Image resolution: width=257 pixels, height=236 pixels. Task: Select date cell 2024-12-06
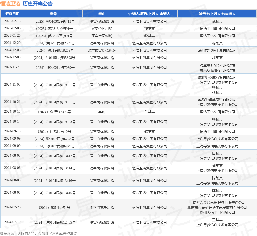point(12,50)
